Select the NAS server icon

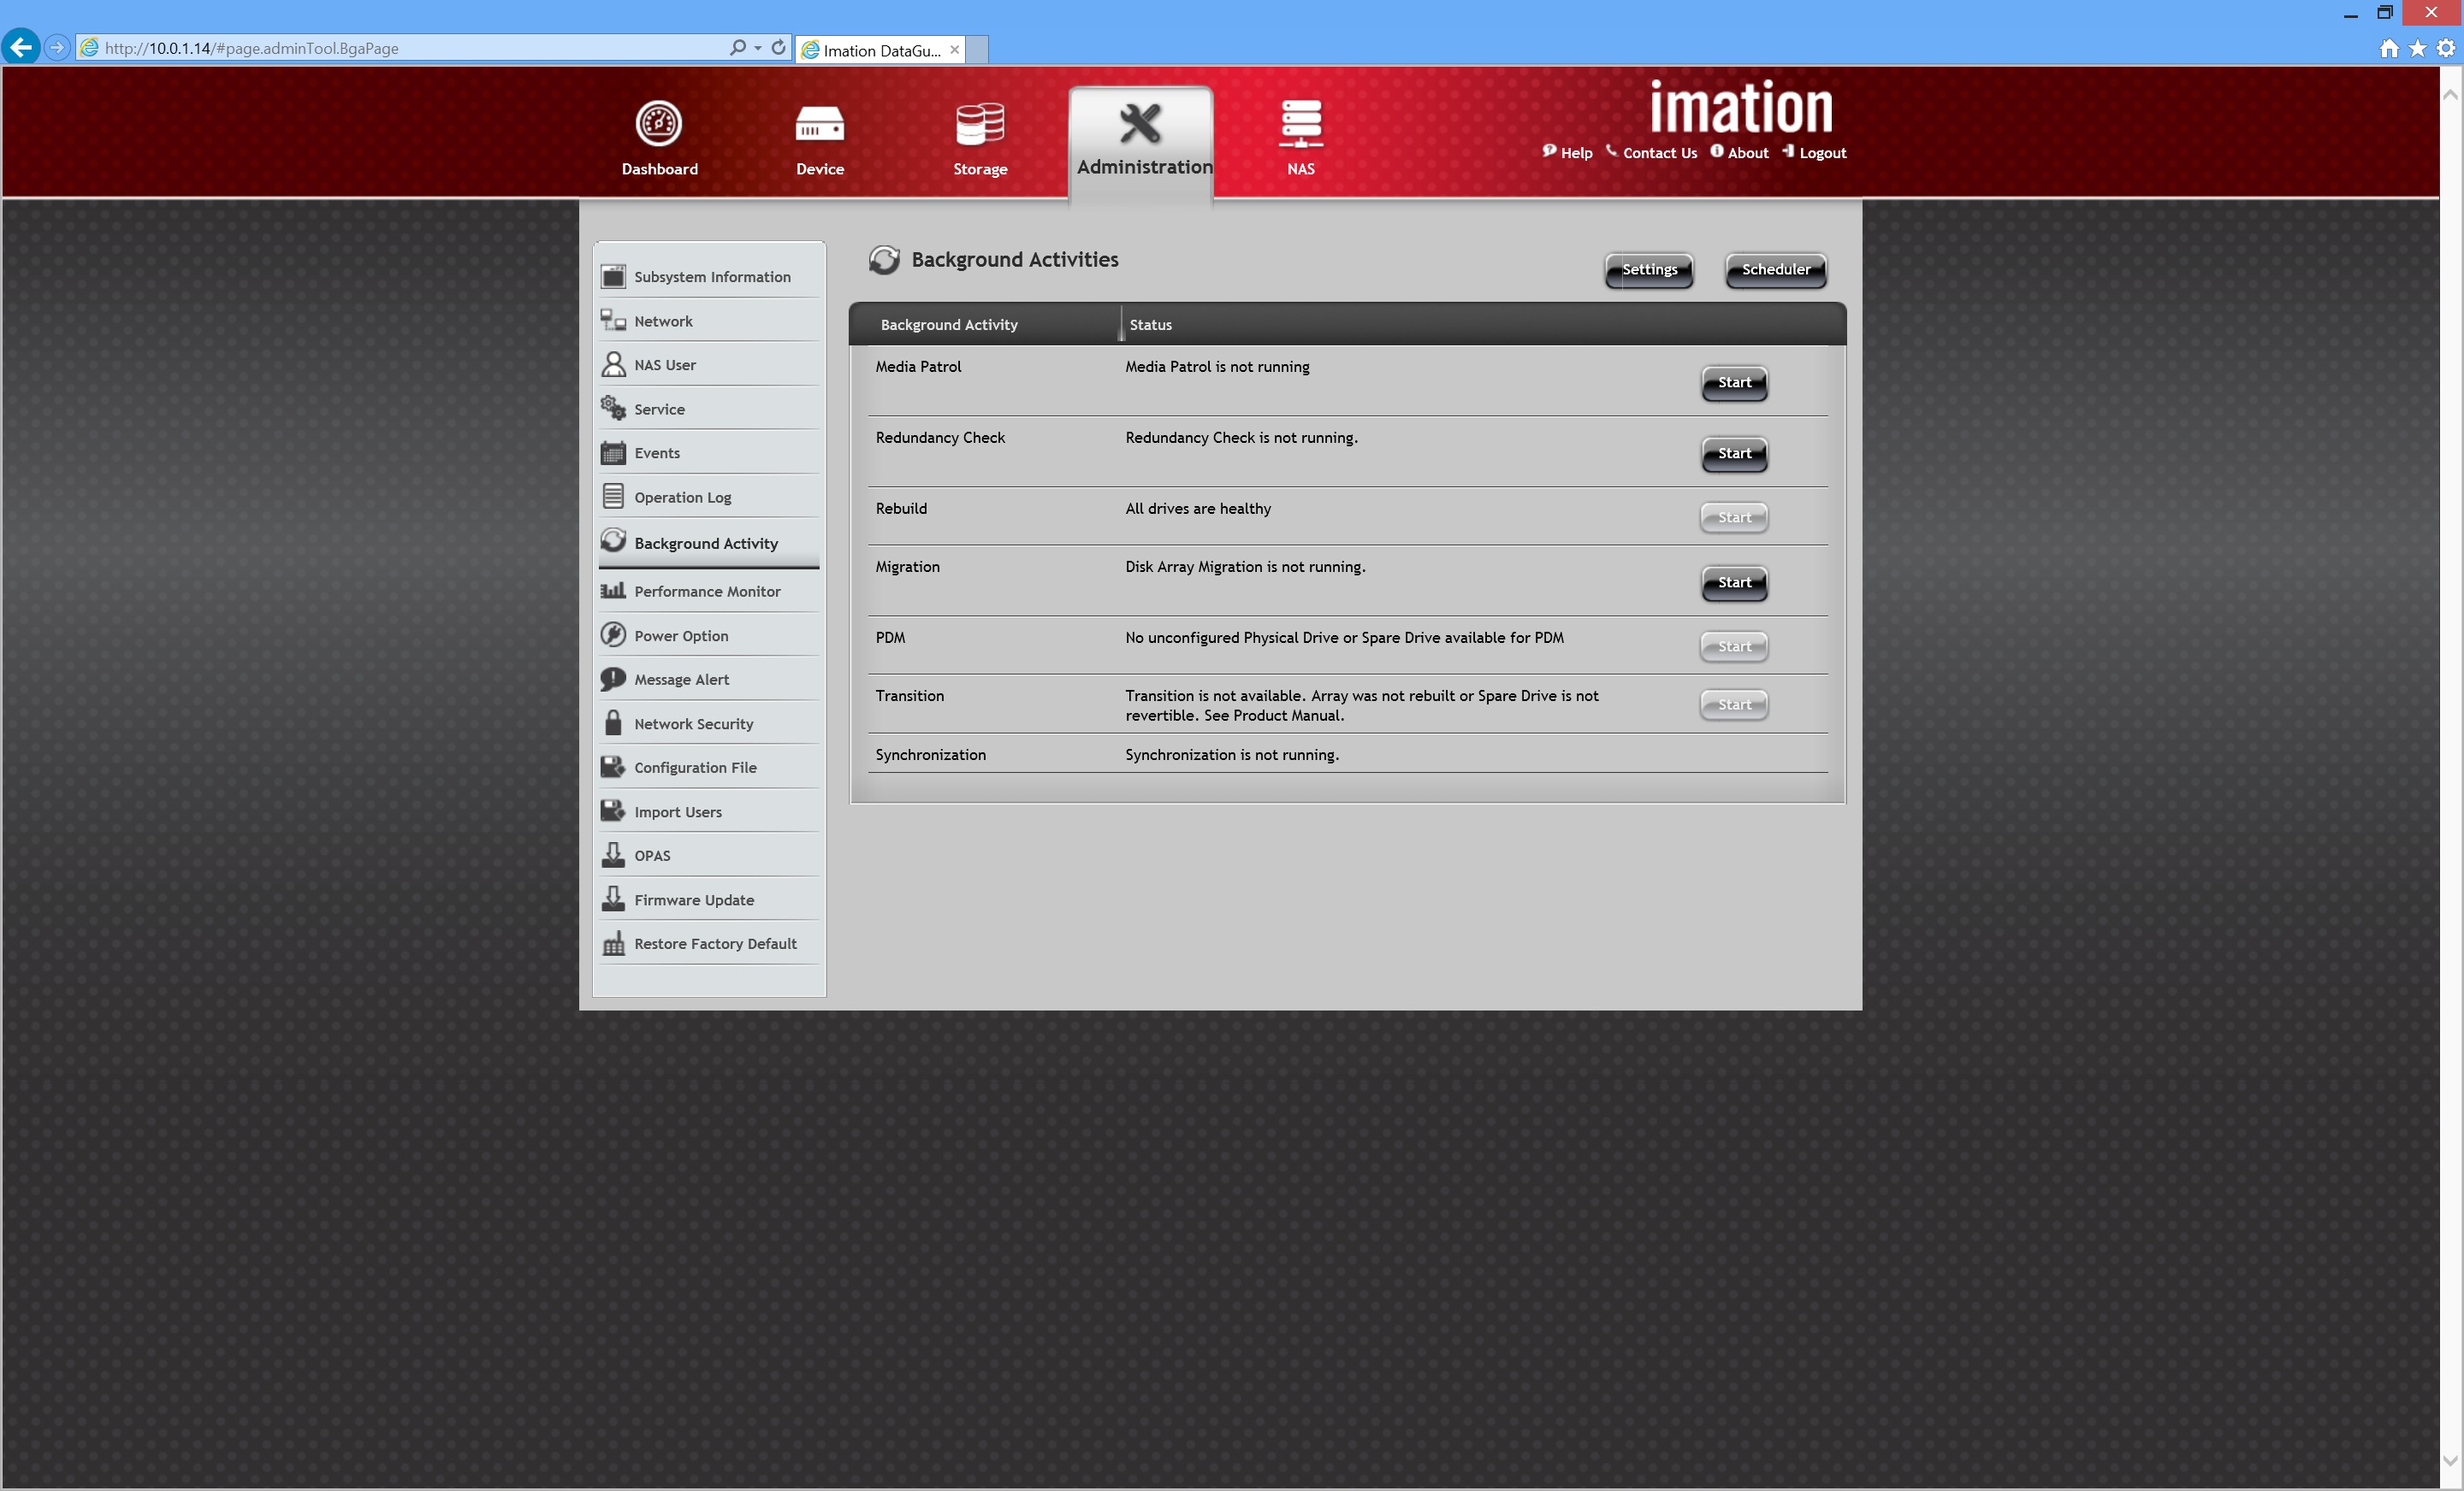coord(1300,124)
